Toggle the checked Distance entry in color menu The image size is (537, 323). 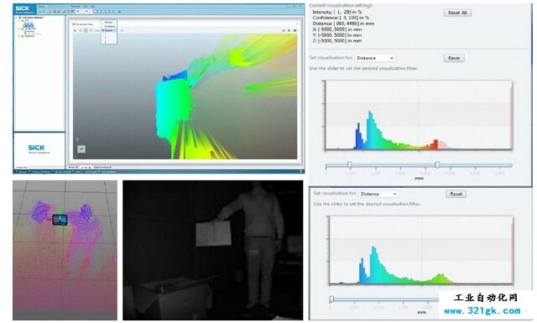coord(109,30)
